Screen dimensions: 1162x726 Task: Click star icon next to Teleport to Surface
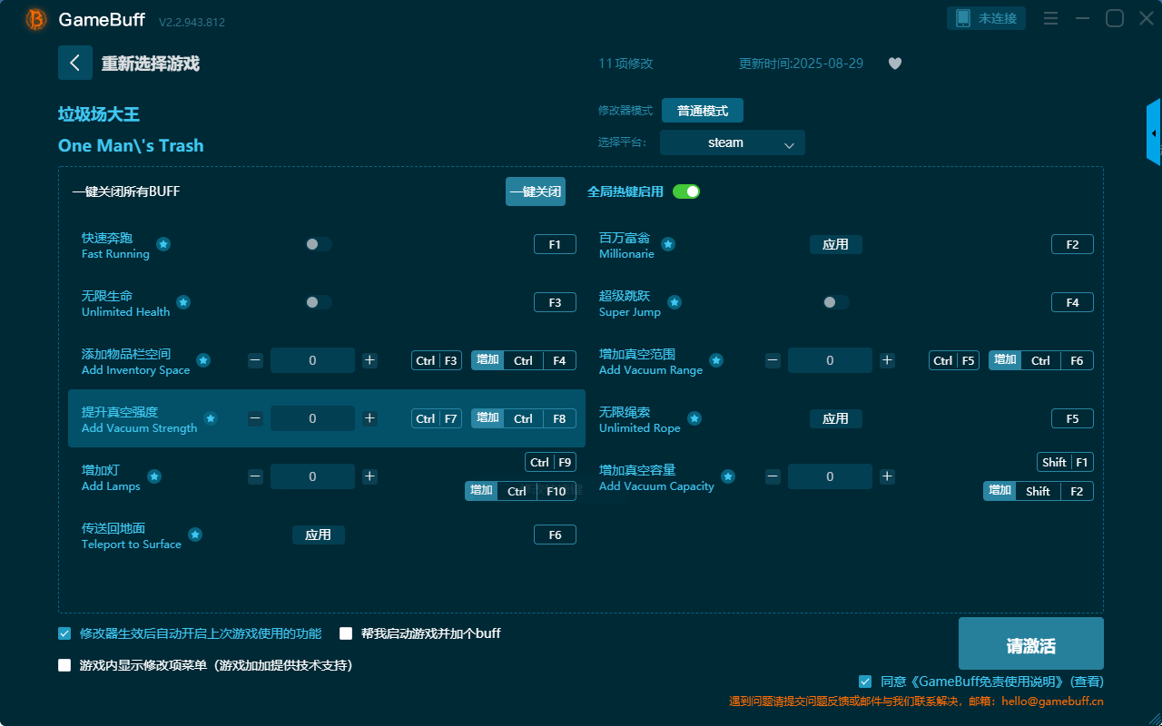coord(195,535)
